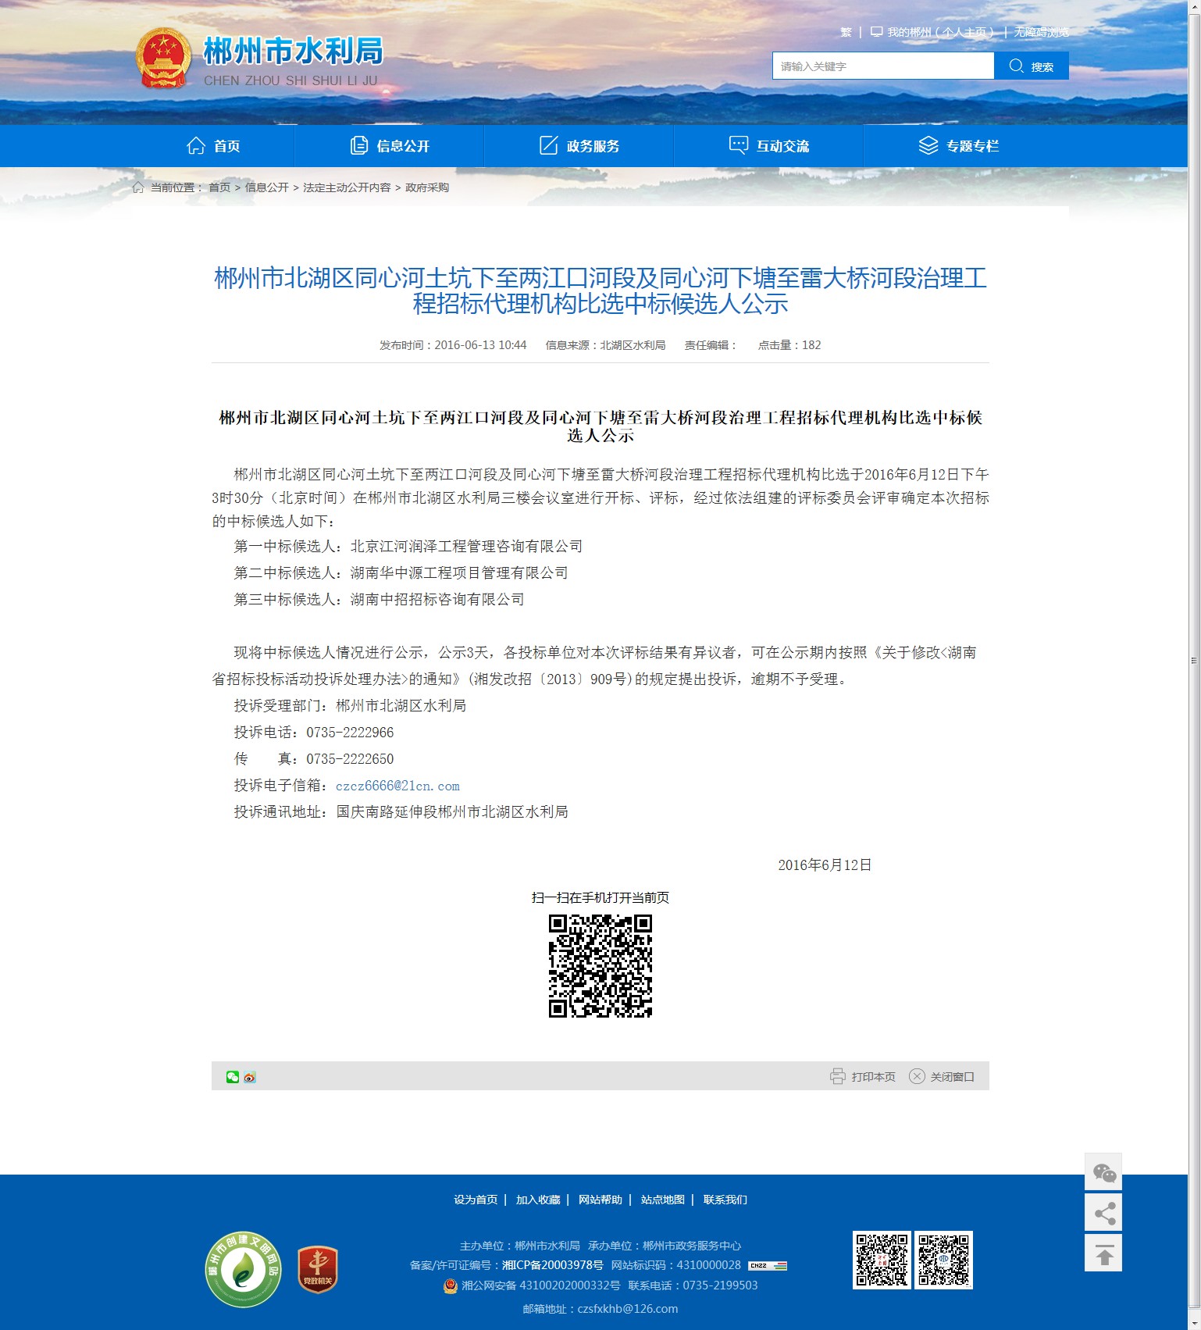Click the layers icon in 专题专栏 nav

[x=928, y=145]
